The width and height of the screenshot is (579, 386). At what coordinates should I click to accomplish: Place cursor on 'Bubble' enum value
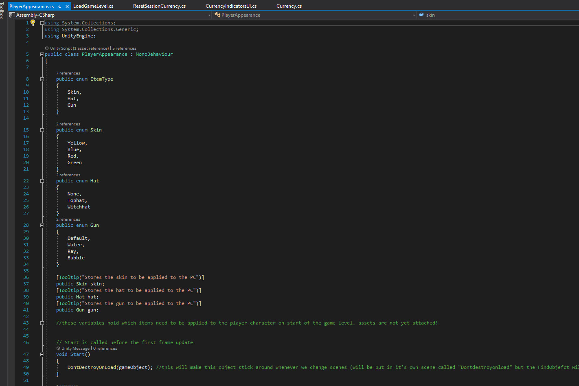(76, 258)
